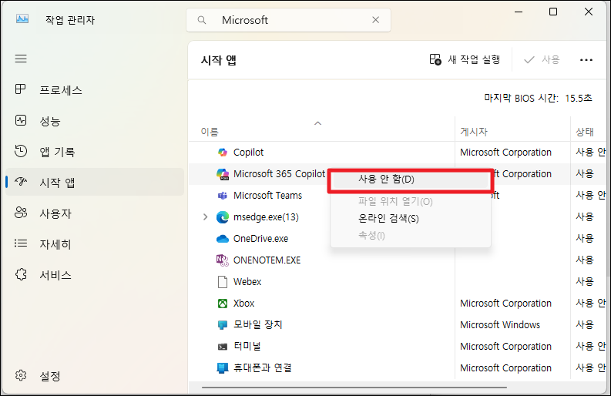Click the 마지막 BIOS 시간 15.5초 text
611x396 pixels.
click(538, 98)
